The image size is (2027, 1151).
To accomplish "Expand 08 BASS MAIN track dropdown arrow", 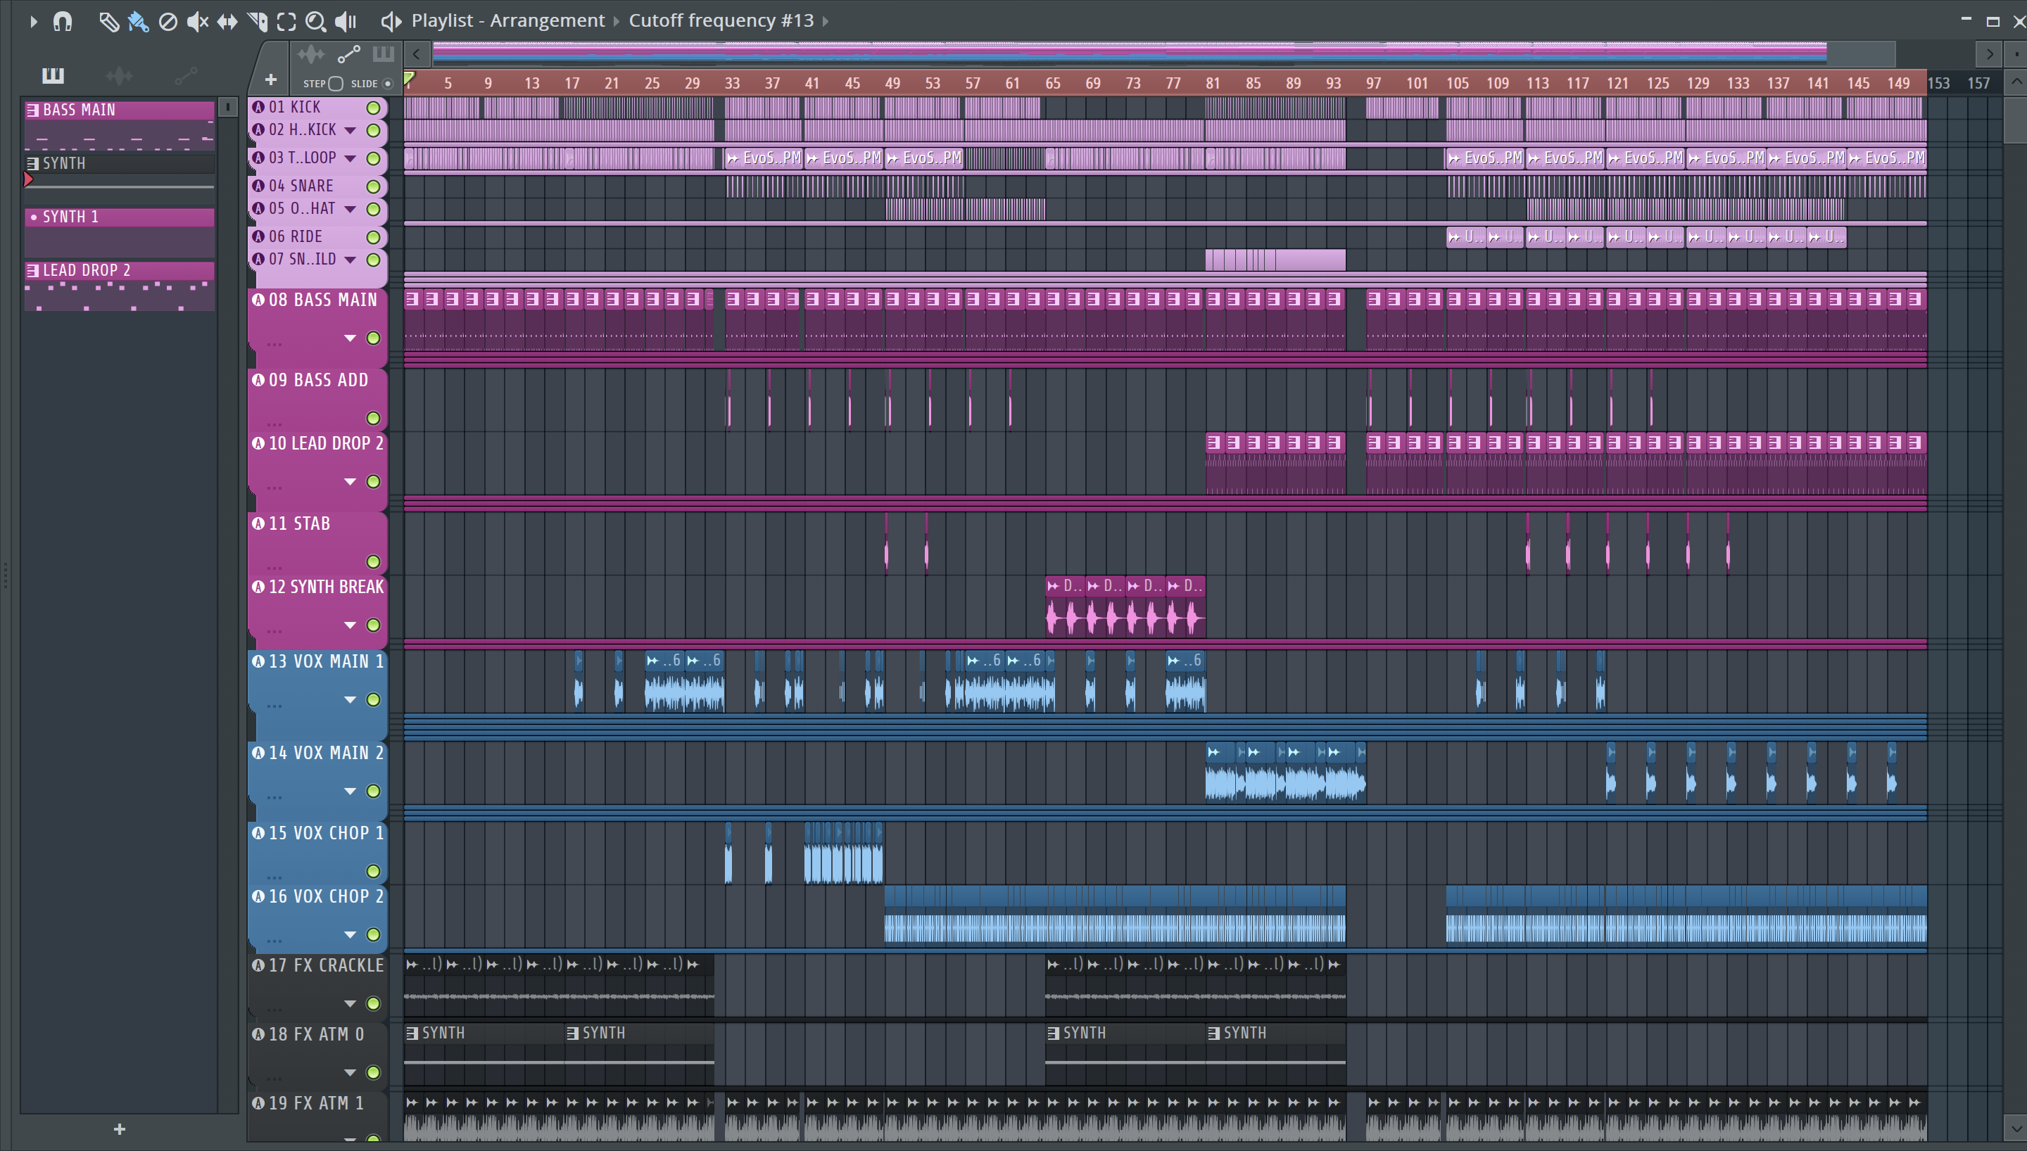I will click(x=351, y=338).
